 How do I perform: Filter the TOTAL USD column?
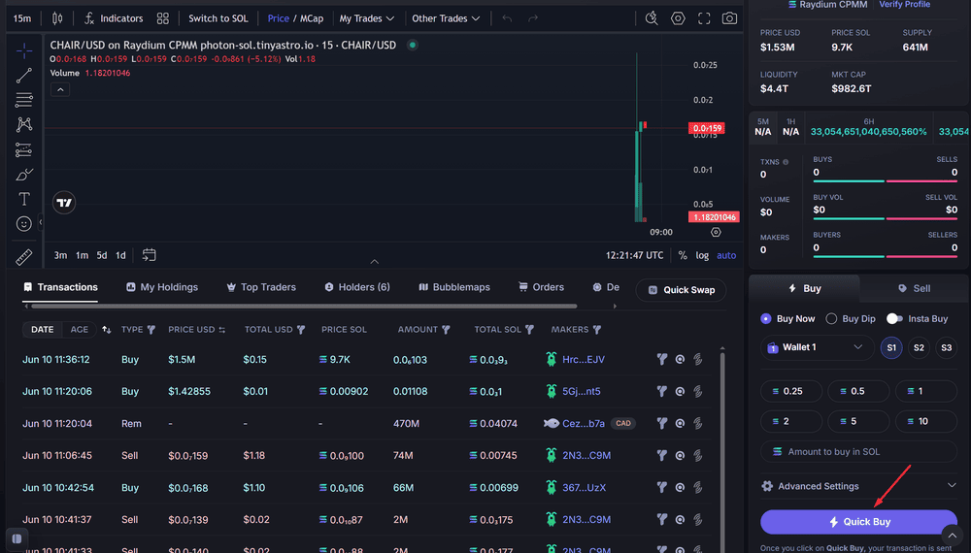(301, 330)
